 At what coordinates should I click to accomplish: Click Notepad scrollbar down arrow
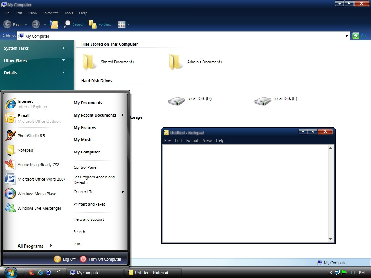pyautogui.click(x=330, y=239)
